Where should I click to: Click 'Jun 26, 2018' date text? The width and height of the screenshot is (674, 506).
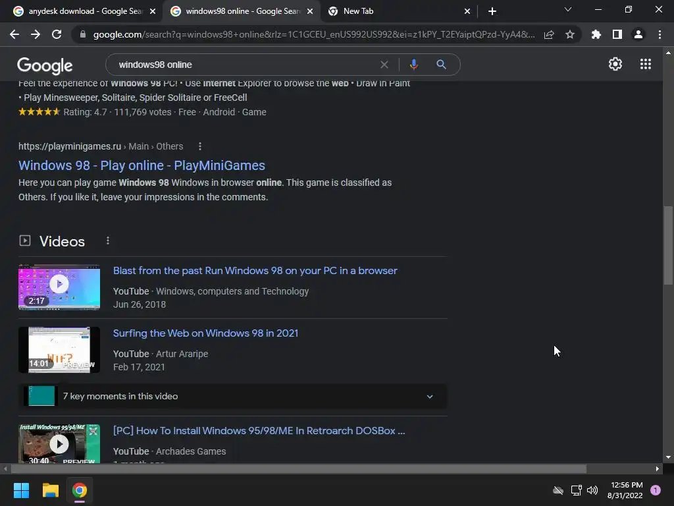(x=140, y=304)
